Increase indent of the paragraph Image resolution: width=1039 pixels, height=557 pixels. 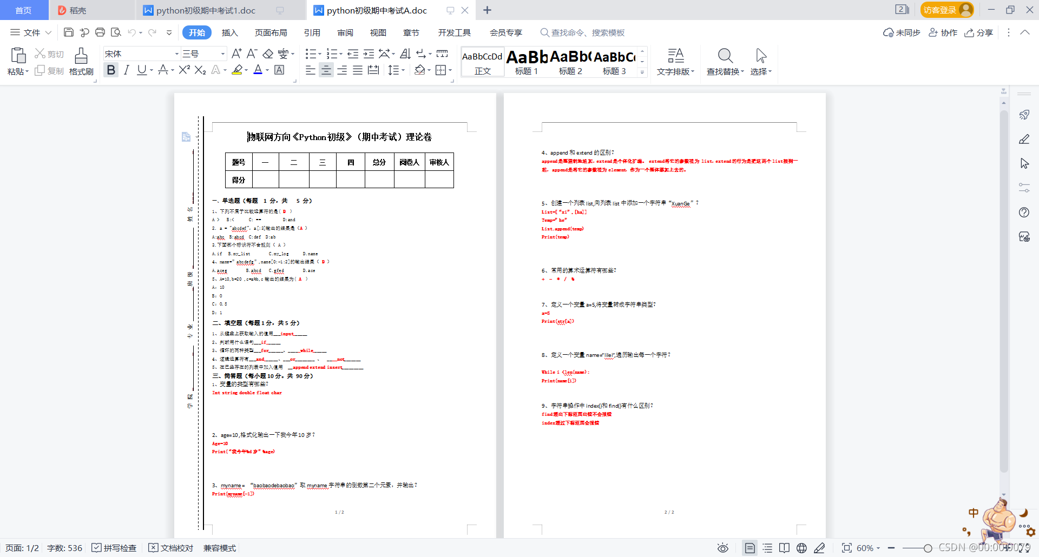(x=369, y=54)
